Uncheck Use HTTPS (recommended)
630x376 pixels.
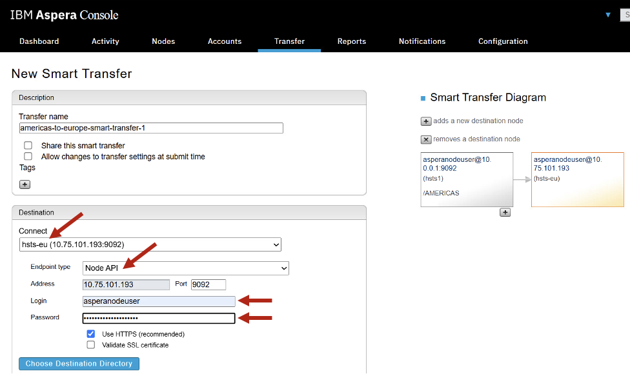(91, 334)
